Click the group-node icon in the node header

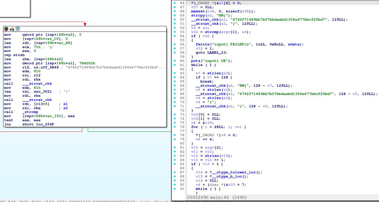18,29
